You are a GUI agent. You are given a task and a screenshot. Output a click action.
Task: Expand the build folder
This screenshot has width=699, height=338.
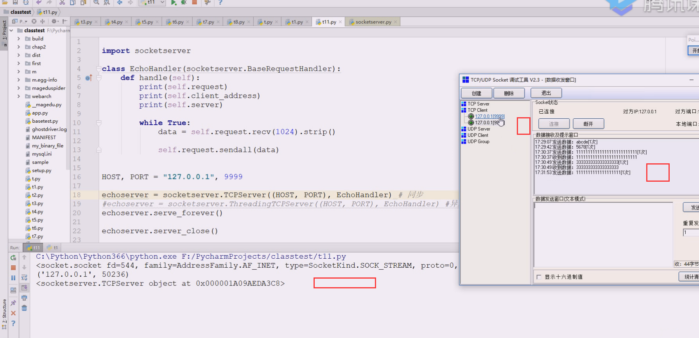(18, 39)
